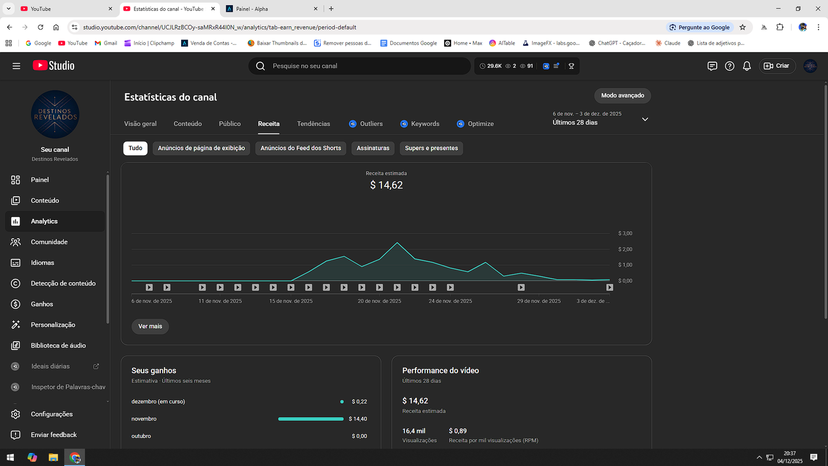Click Ver mais below the revenue chart
The height and width of the screenshot is (466, 828).
click(x=150, y=326)
